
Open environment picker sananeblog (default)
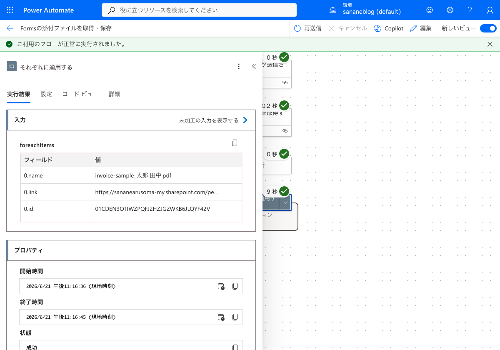(x=365, y=10)
